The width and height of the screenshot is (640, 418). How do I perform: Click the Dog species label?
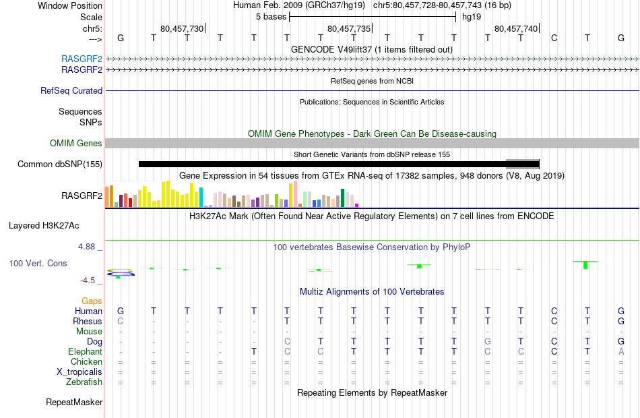[95, 342]
